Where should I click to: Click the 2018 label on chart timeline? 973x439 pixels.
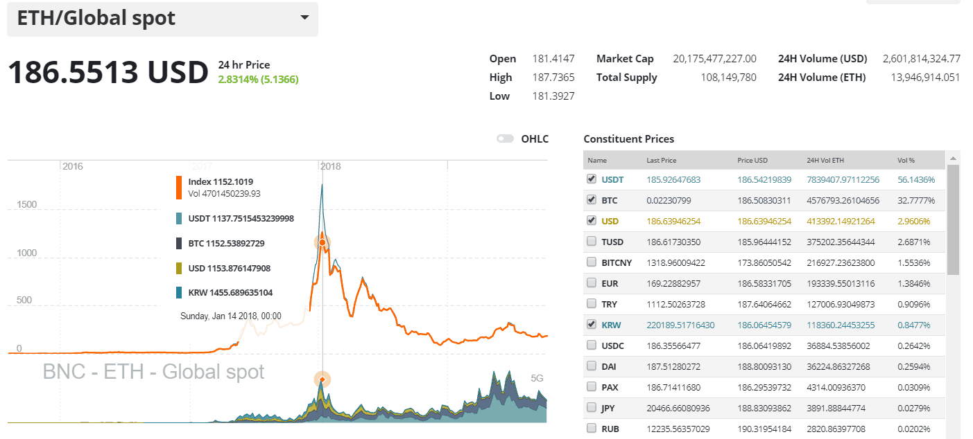(x=331, y=166)
